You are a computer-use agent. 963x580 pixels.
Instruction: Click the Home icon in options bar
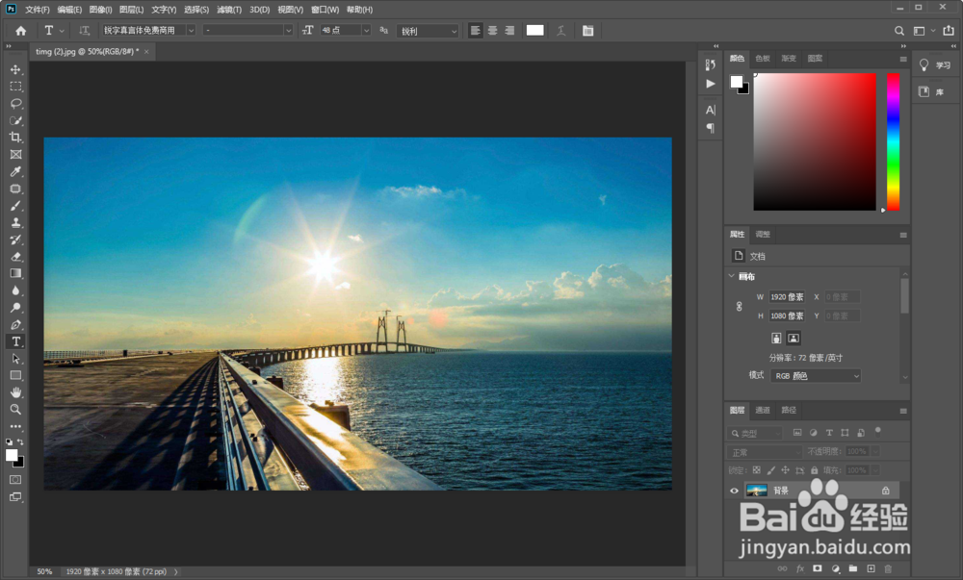point(20,31)
